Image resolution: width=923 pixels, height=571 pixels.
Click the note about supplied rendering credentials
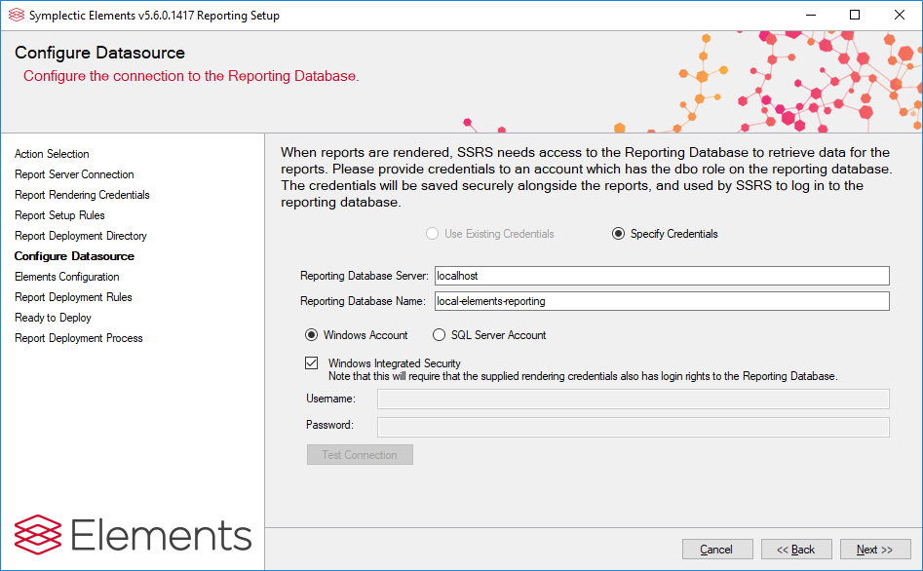583,376
